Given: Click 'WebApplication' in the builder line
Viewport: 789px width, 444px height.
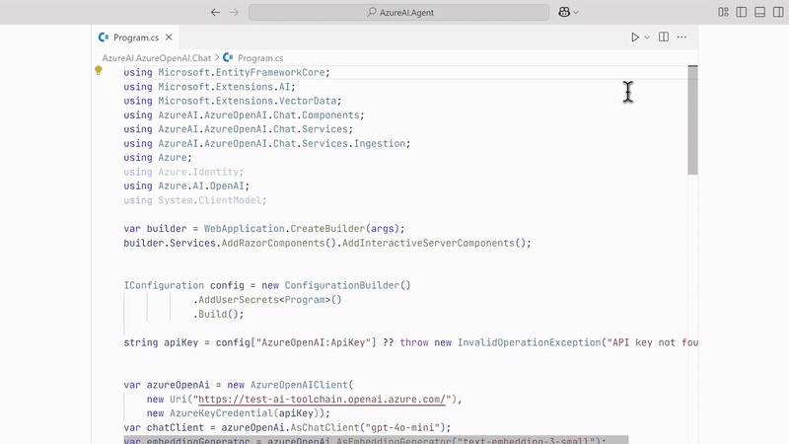Looking at the screenshot, I should tap(244, 229).
